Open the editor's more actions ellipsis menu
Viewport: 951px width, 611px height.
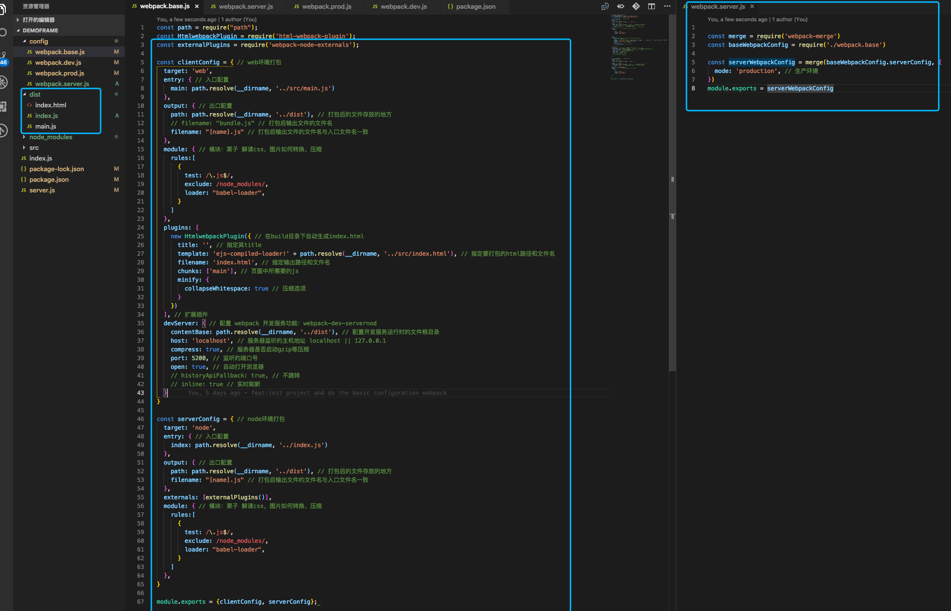click(667, 6)
